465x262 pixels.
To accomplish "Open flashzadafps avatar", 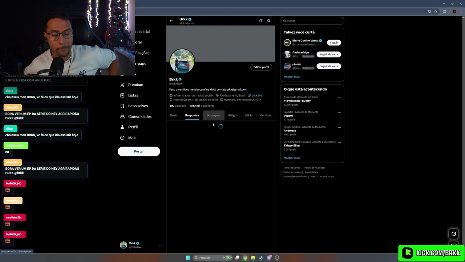I will [x=287, y=54].
